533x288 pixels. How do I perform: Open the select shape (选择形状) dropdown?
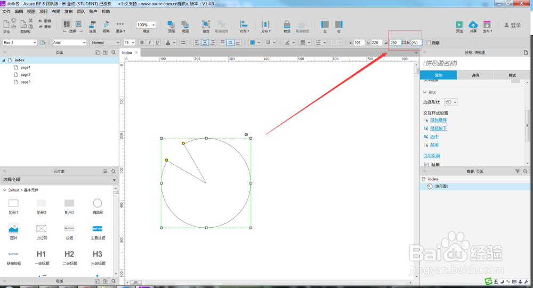tap(451, 102)
